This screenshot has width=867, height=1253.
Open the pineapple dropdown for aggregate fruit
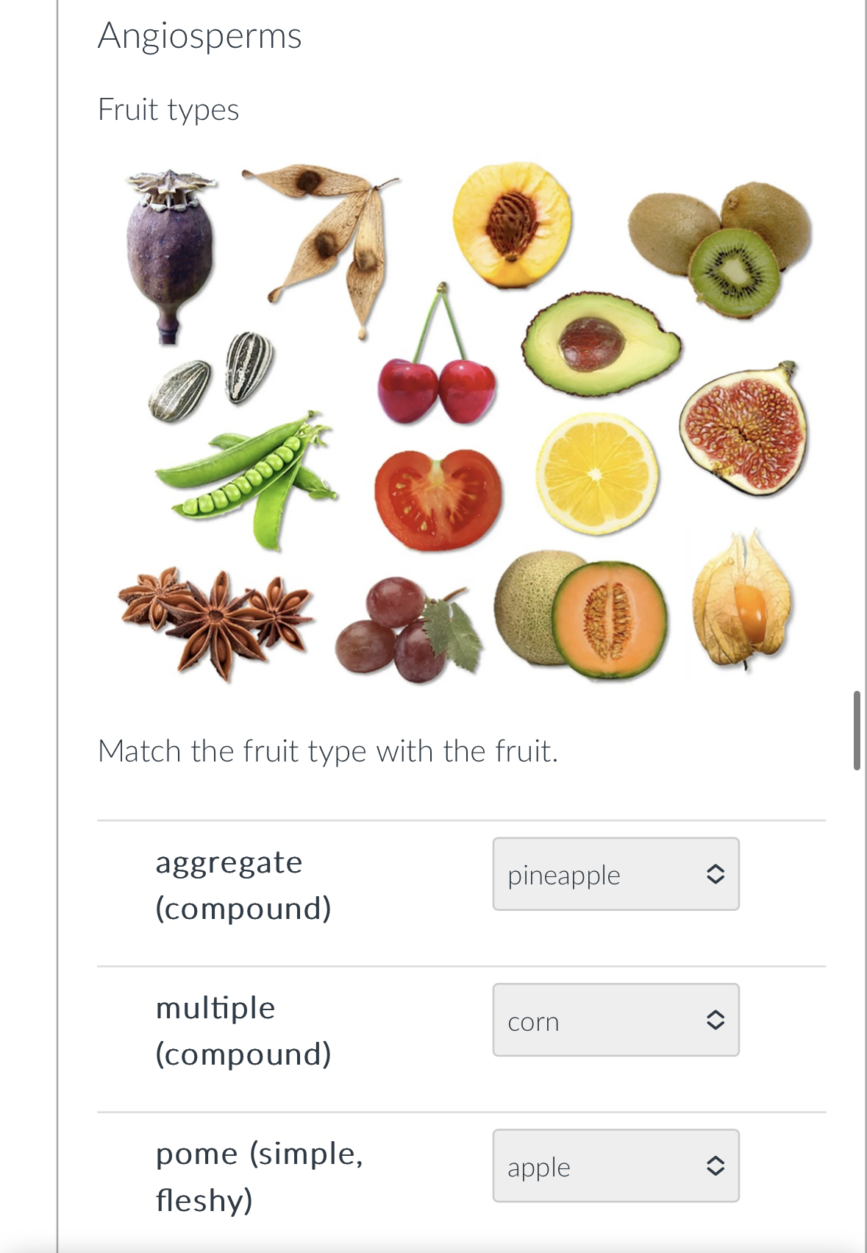pos(616,874)
